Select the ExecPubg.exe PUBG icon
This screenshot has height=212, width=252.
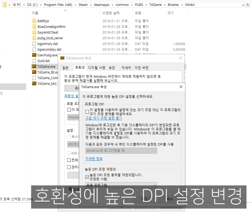click(x=34, y=55)
